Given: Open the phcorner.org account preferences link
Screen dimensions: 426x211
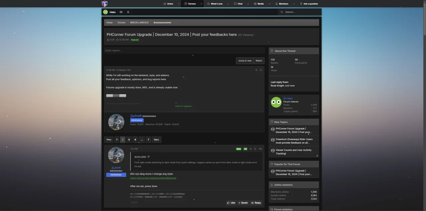Looking at the screenshot, I should 153,178.
